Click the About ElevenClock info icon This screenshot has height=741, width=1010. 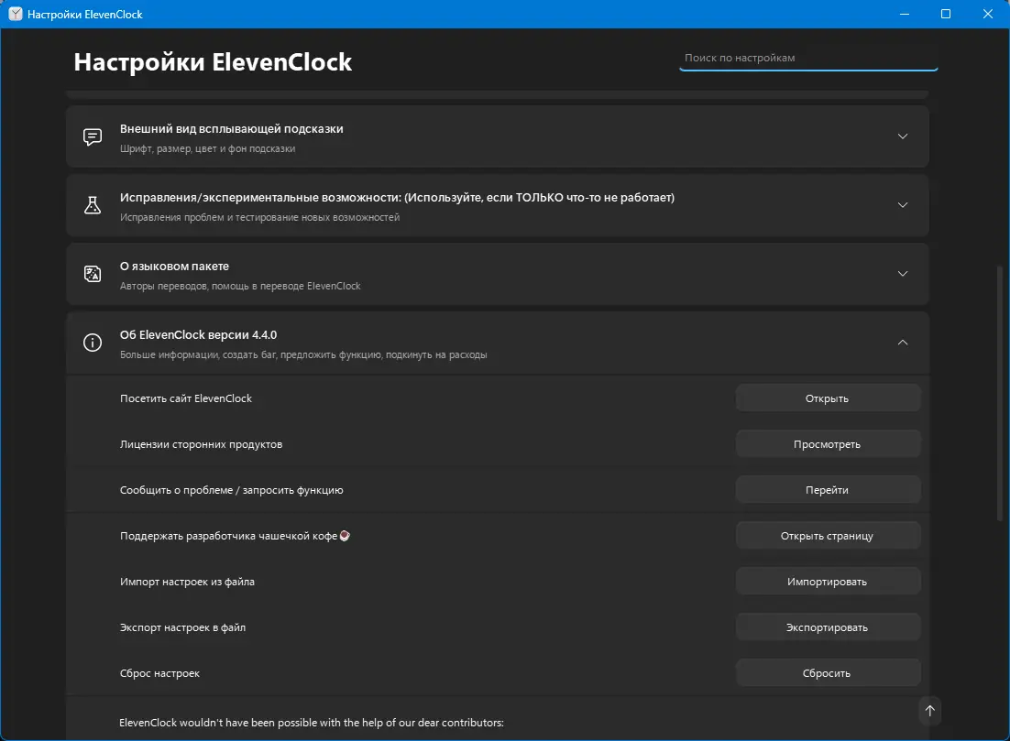[93, 343]
